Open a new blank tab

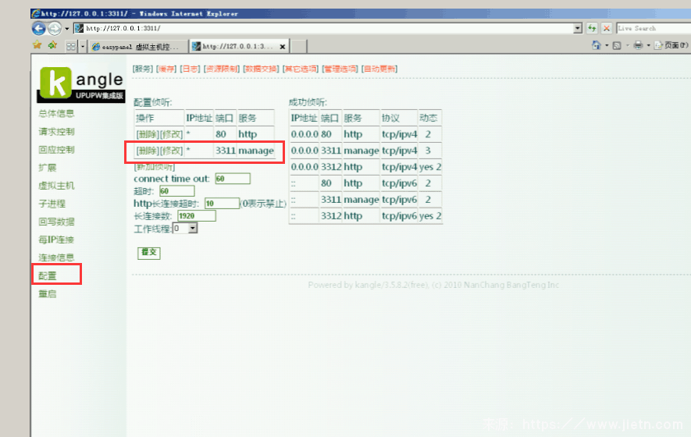(x=299, y=46)
